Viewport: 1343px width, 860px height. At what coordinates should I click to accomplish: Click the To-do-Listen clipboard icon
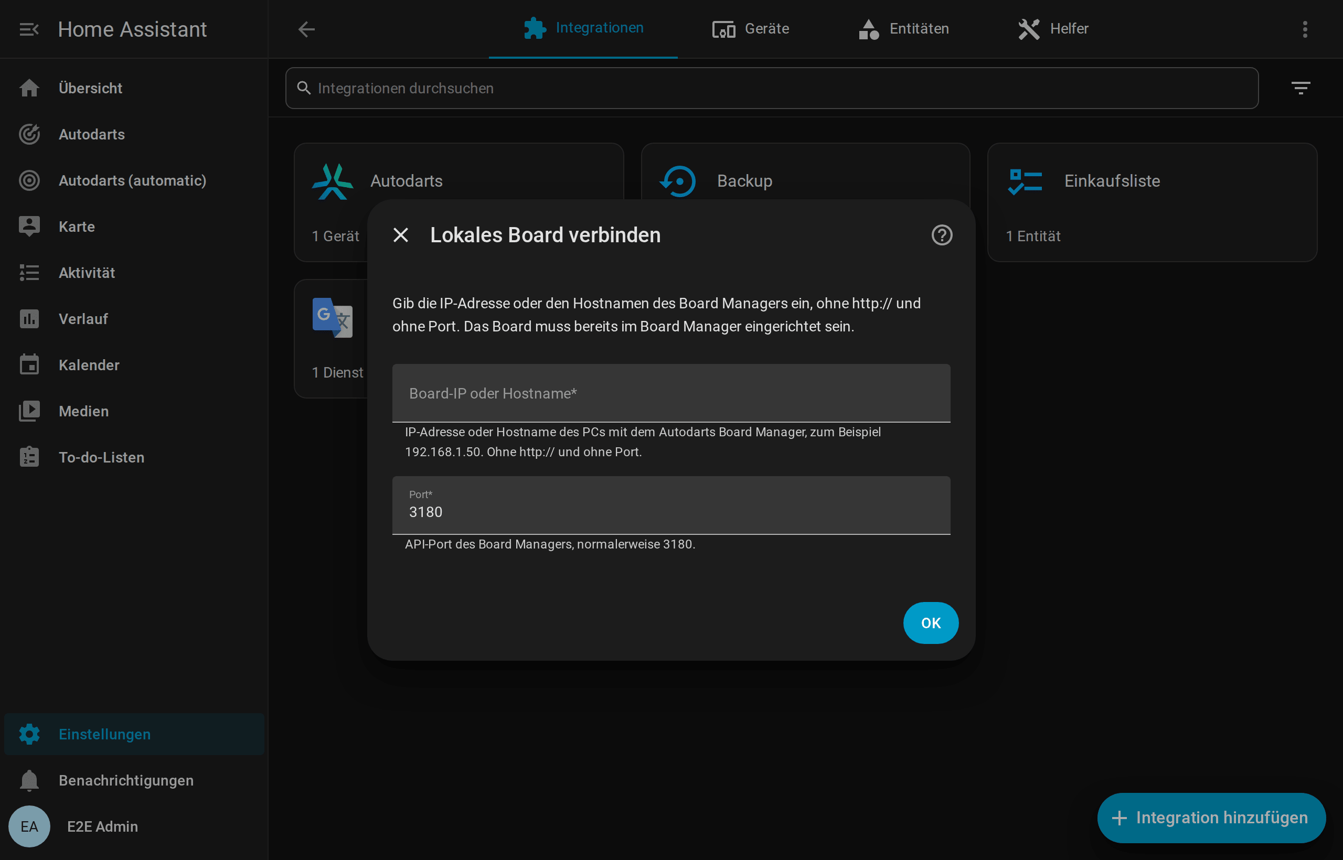pyautogui.click(x=29, y=457)
